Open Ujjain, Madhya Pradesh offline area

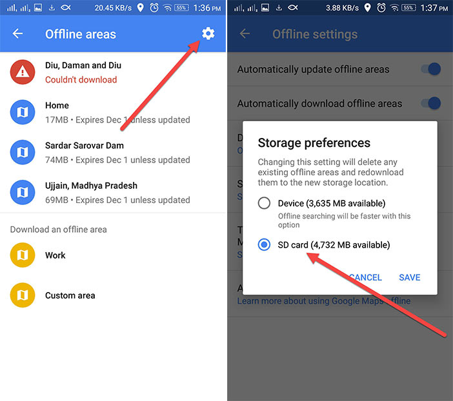113,193
